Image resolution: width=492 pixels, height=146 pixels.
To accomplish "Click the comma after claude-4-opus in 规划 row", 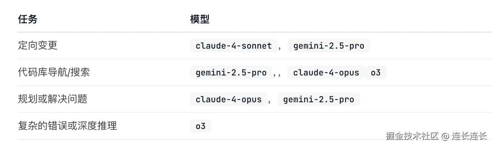I will 270,101.
